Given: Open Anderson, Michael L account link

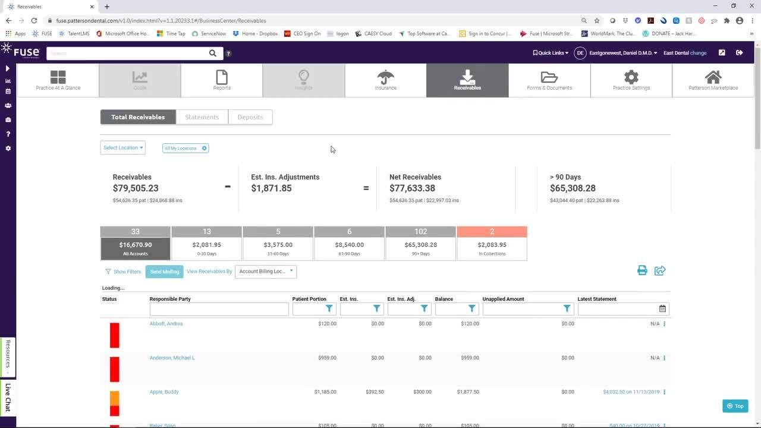Looking at the screenshot, I should point(172,358).
